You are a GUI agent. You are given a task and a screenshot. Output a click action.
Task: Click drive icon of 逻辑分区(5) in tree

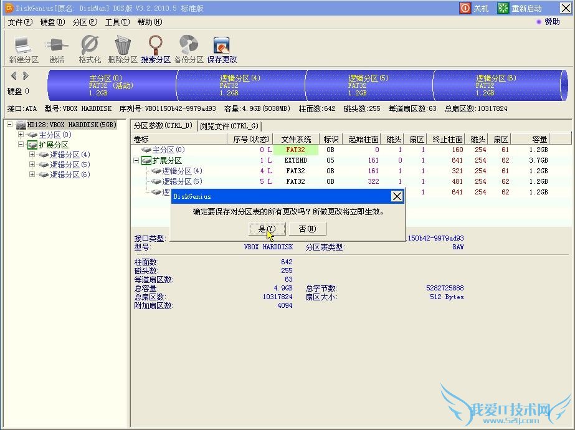point(44,165)
